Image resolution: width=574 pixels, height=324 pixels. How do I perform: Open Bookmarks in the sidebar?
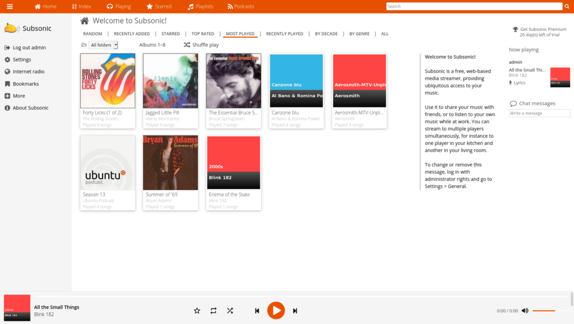(x=21, y=83)
